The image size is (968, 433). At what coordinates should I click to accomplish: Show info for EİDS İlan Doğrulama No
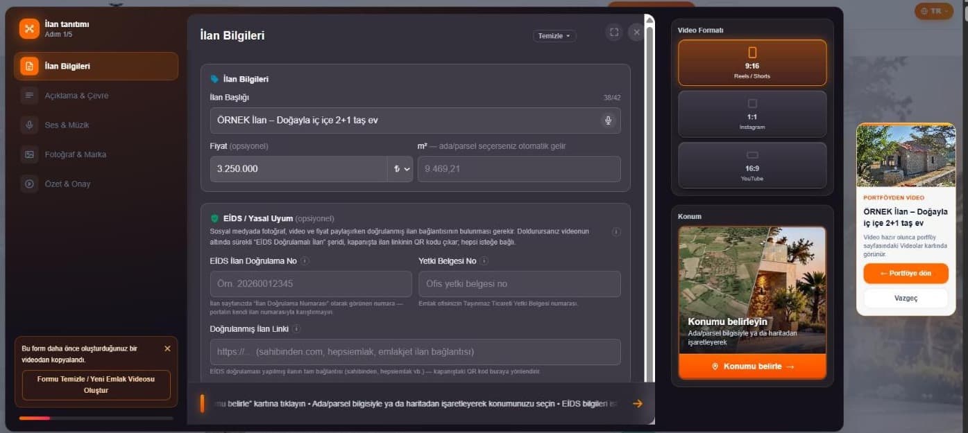(305, 261)
